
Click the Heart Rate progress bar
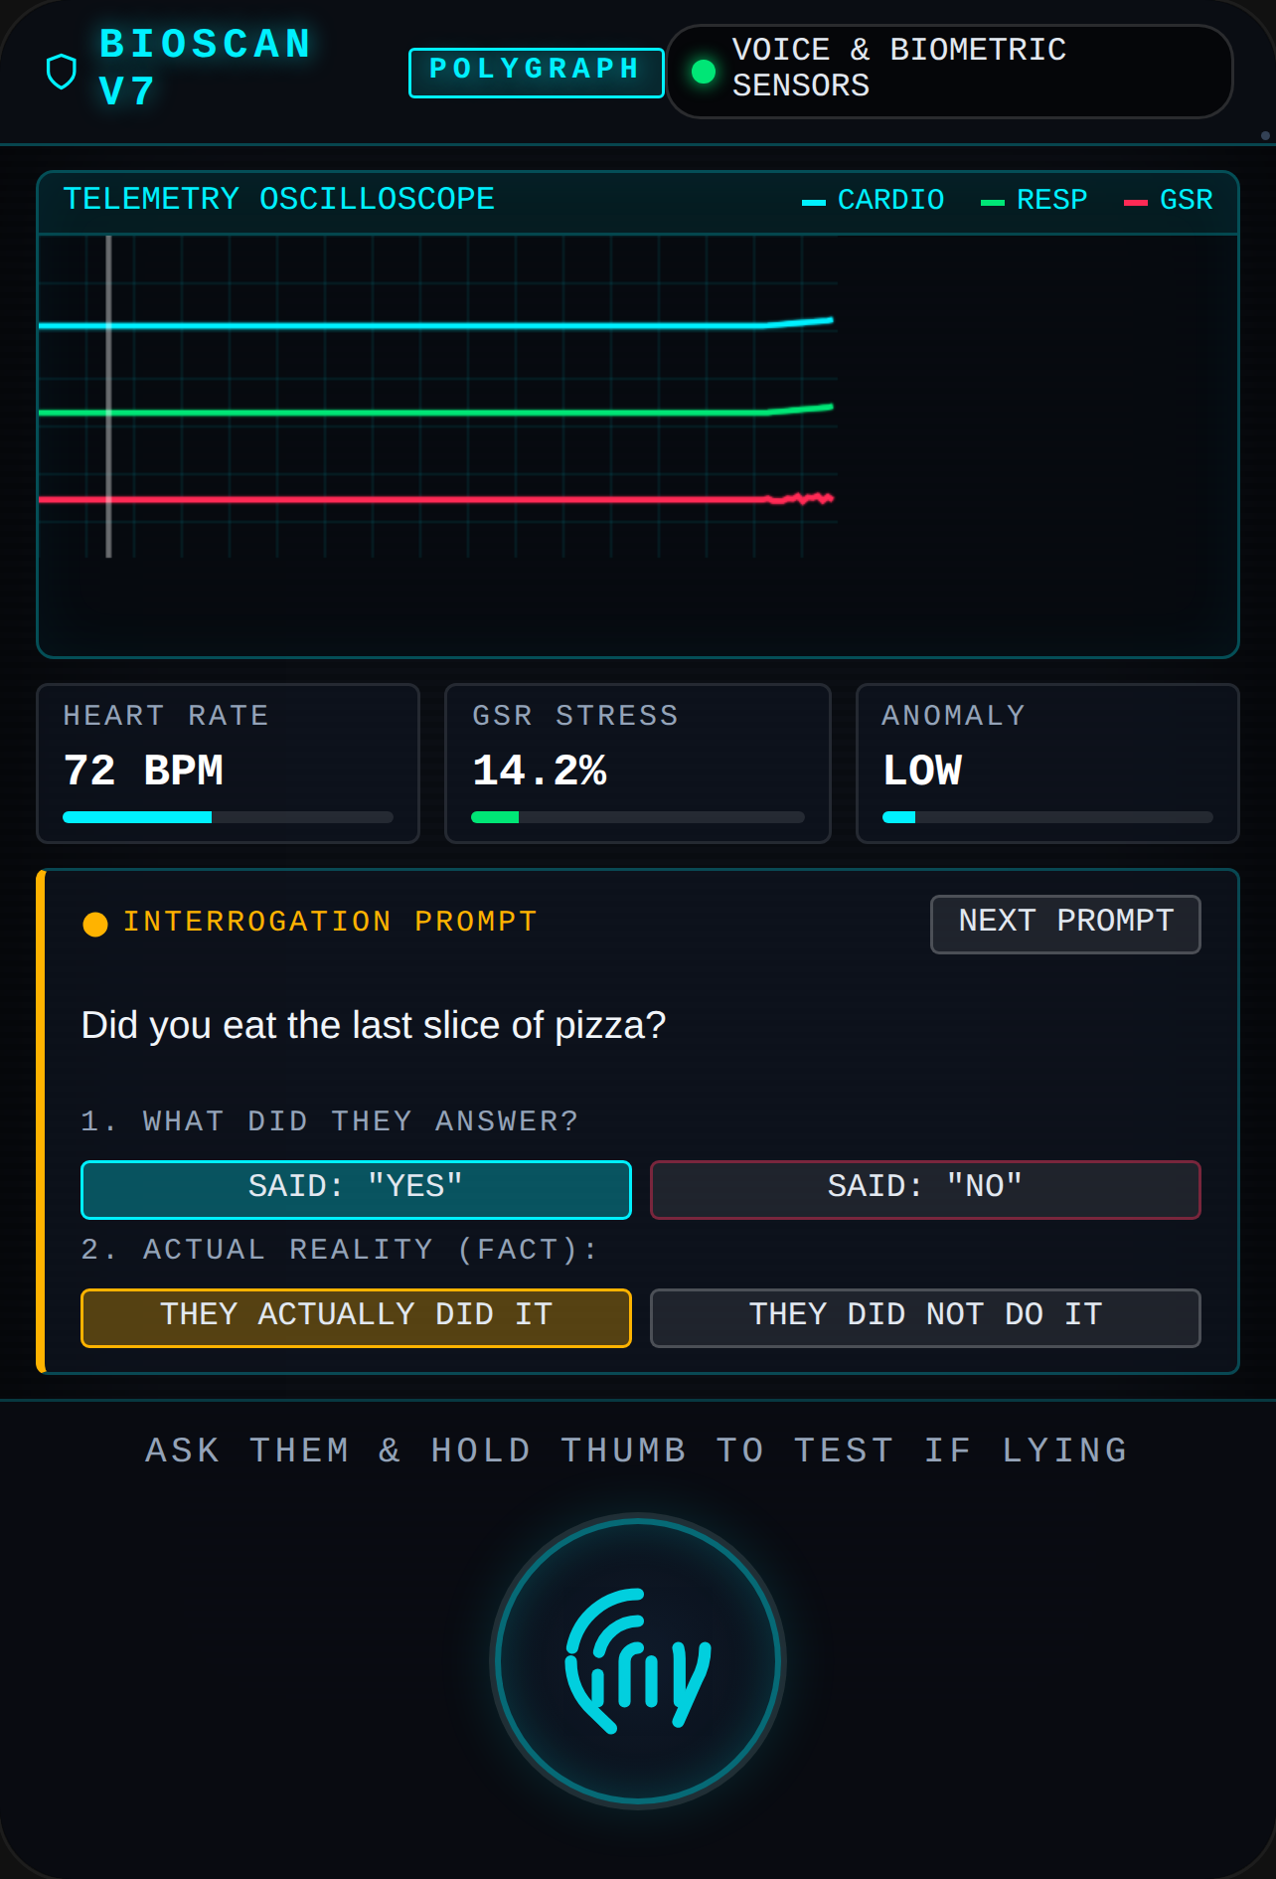[228, 817]
